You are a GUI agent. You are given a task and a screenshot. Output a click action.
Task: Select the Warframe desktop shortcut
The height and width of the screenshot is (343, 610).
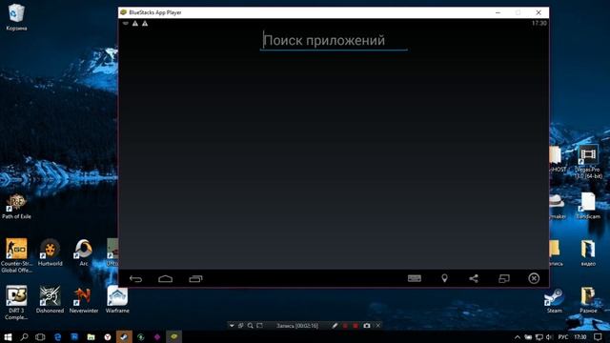117,299
